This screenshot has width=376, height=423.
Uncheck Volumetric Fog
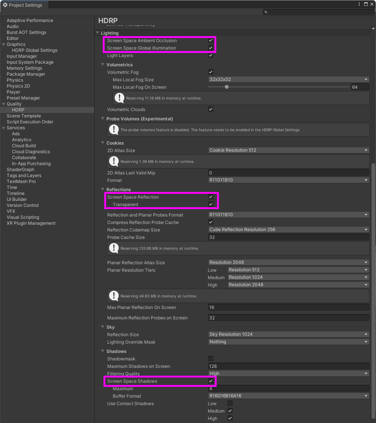pyautogui.click(x=211, y=72)
